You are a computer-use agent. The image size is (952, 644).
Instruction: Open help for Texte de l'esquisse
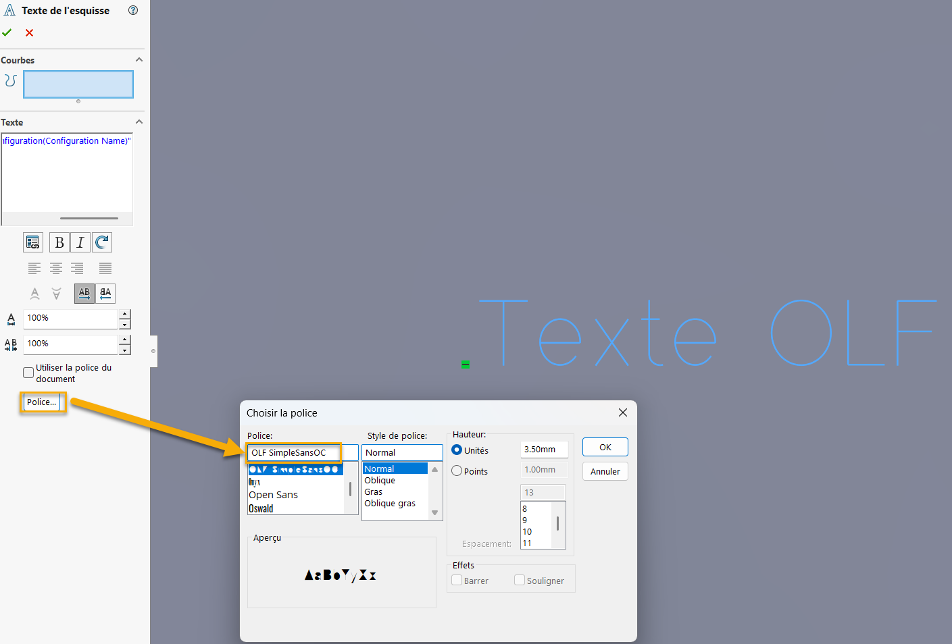click(133, 10)
